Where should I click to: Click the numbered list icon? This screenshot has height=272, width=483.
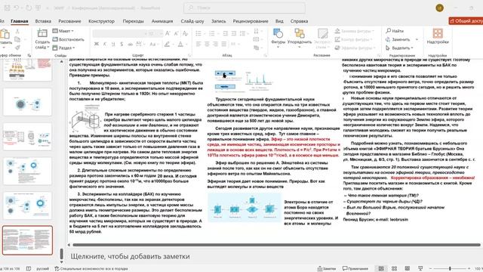pos(211,33)
